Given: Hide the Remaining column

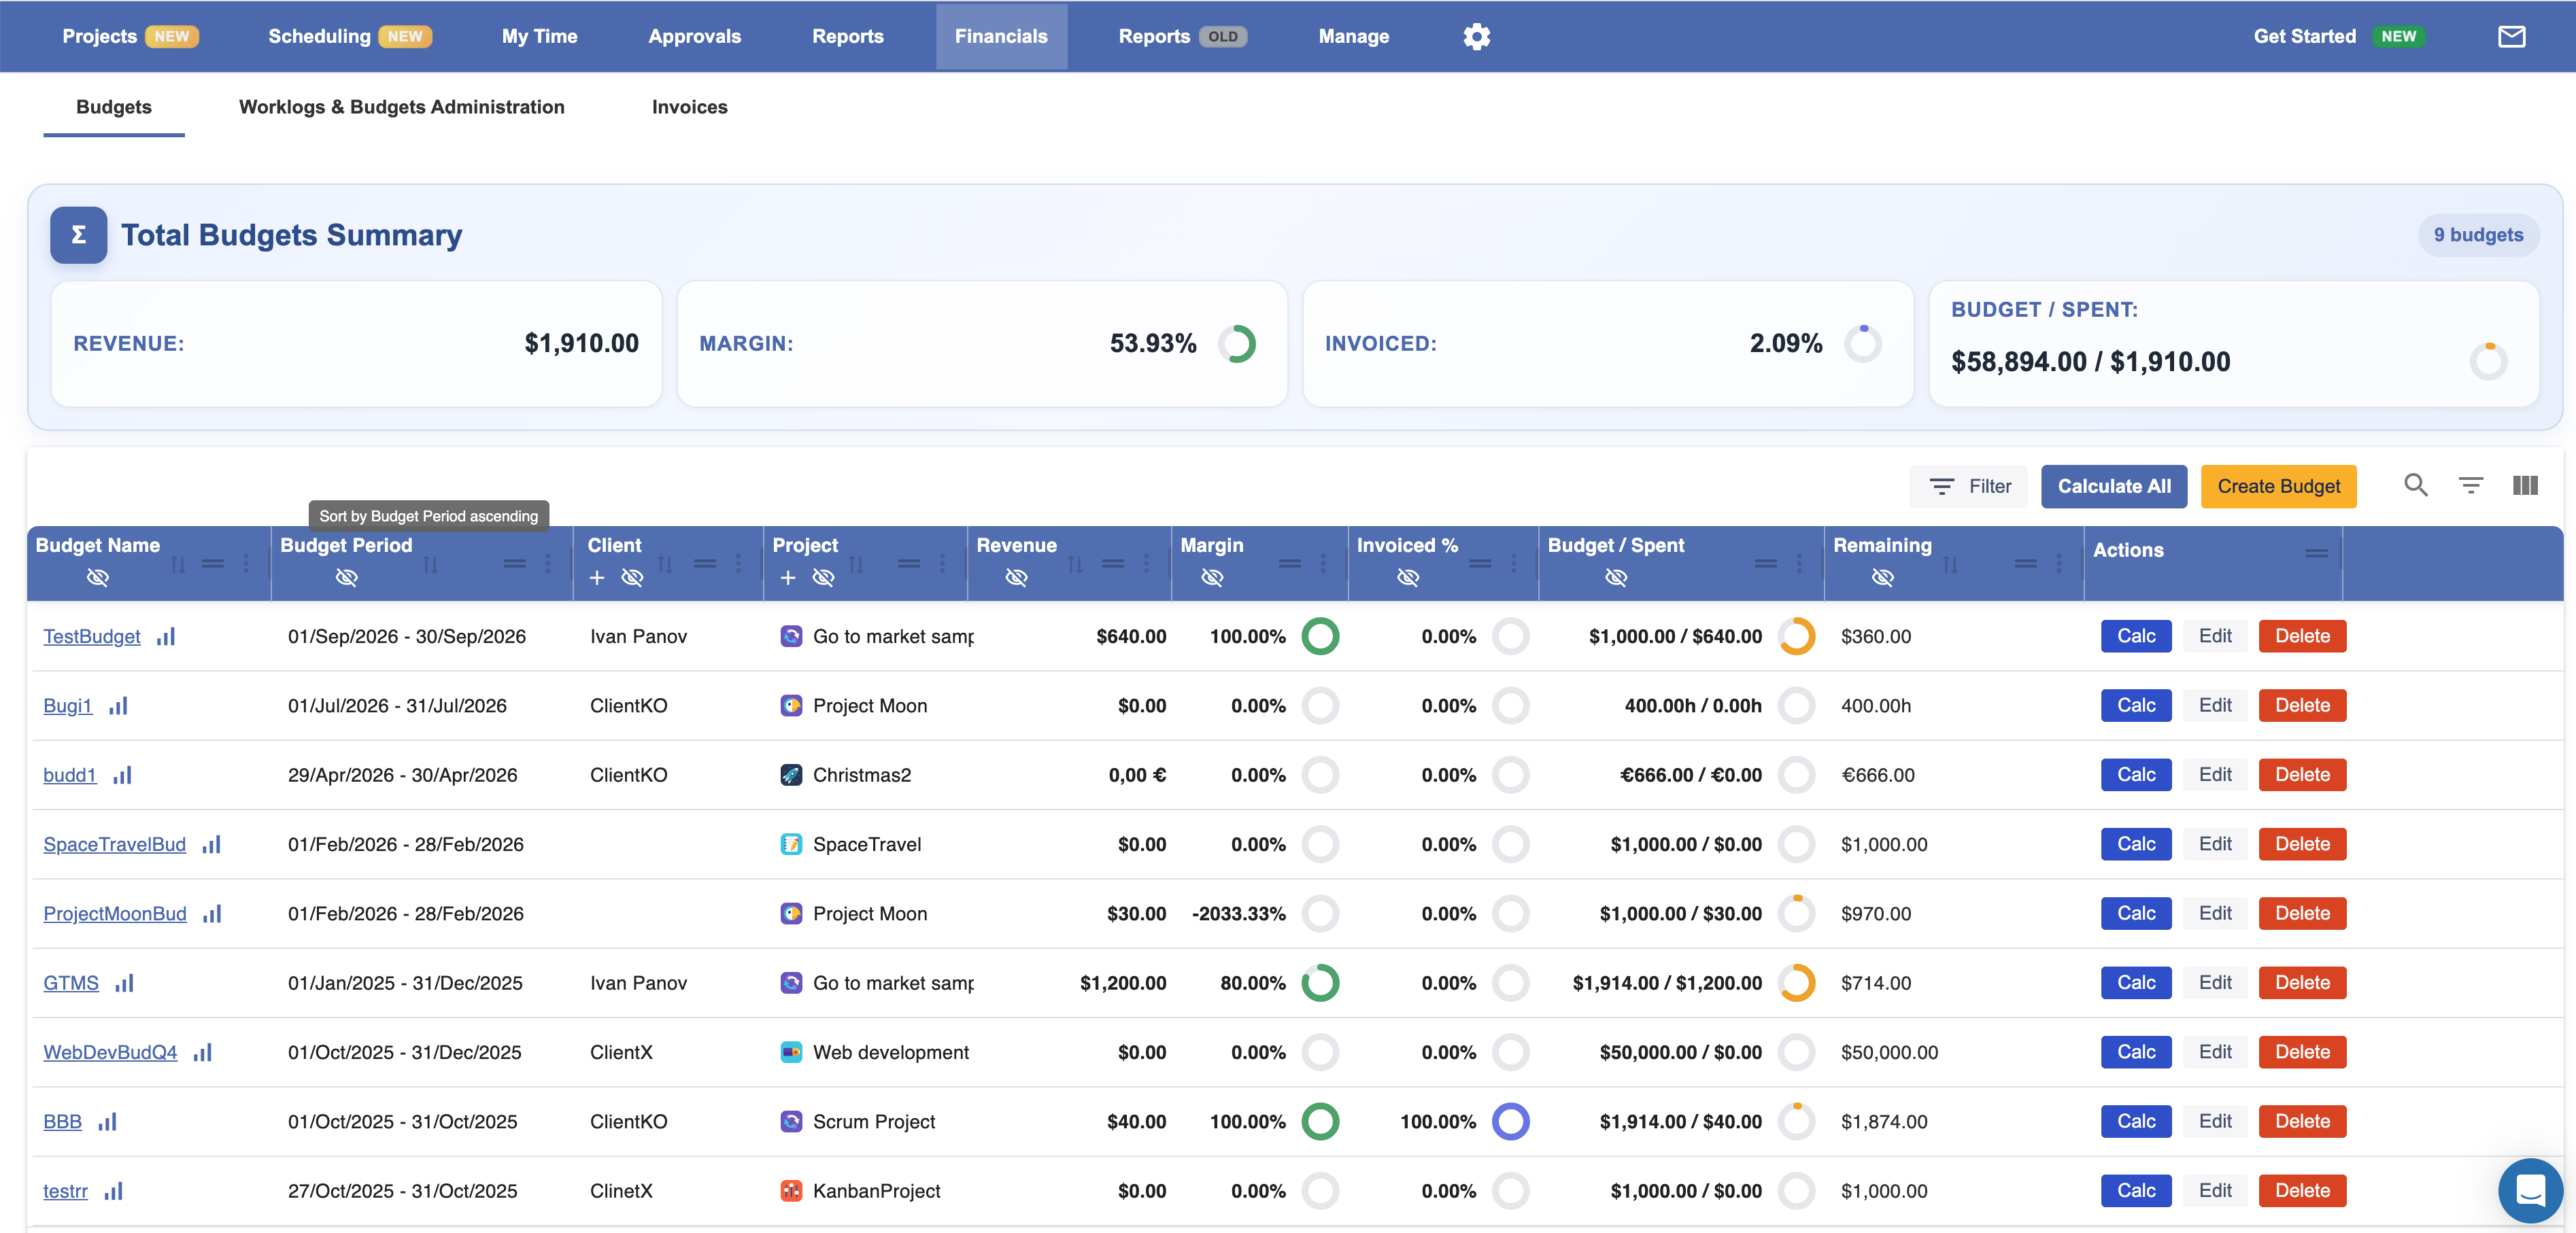Looking at the screenshot, I should pyautogui.click(x=1883, y=578).
